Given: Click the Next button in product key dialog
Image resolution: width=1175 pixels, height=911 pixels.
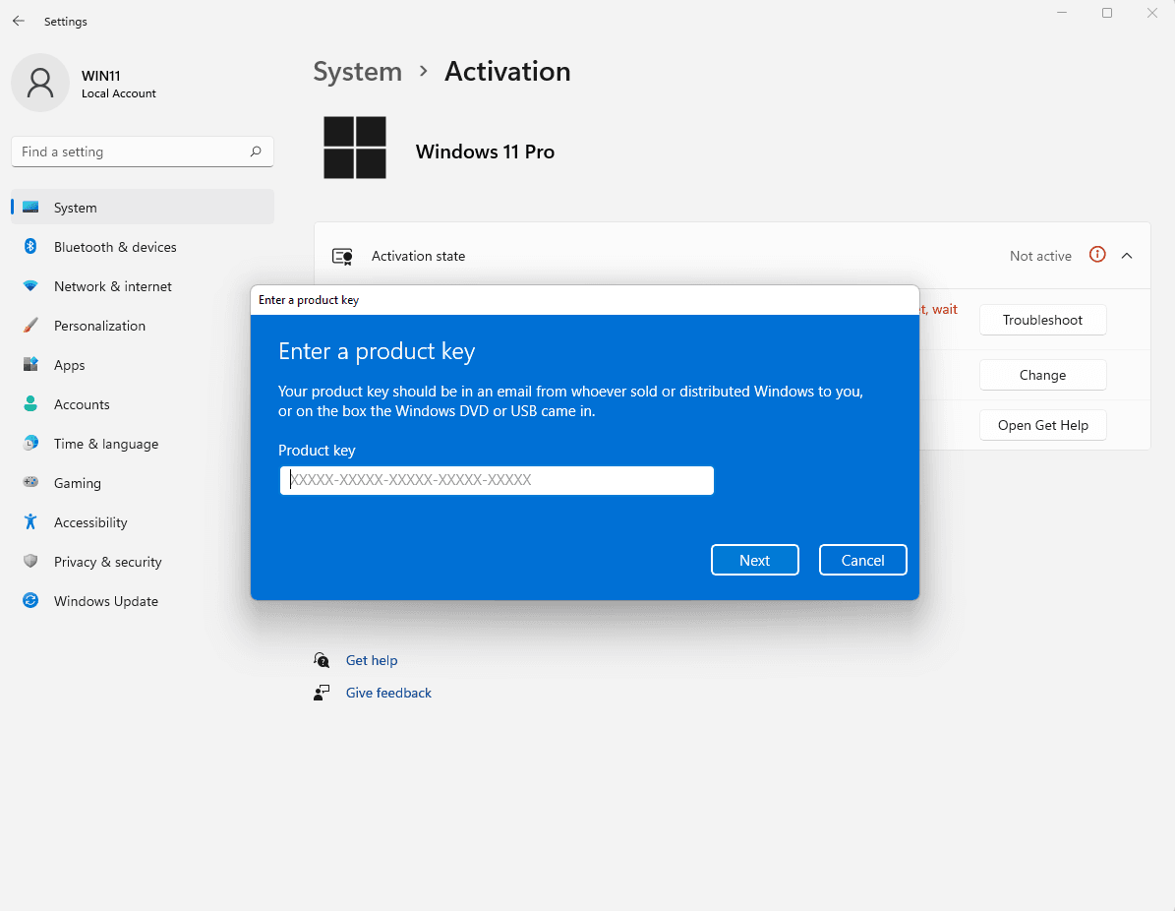Looking at the screenshot, I should coord(754,560).
